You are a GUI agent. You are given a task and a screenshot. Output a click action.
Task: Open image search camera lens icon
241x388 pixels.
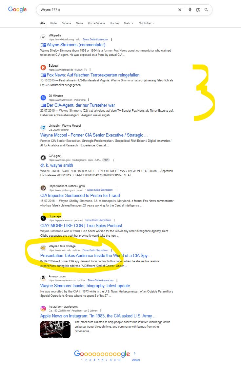click(198, 10)
